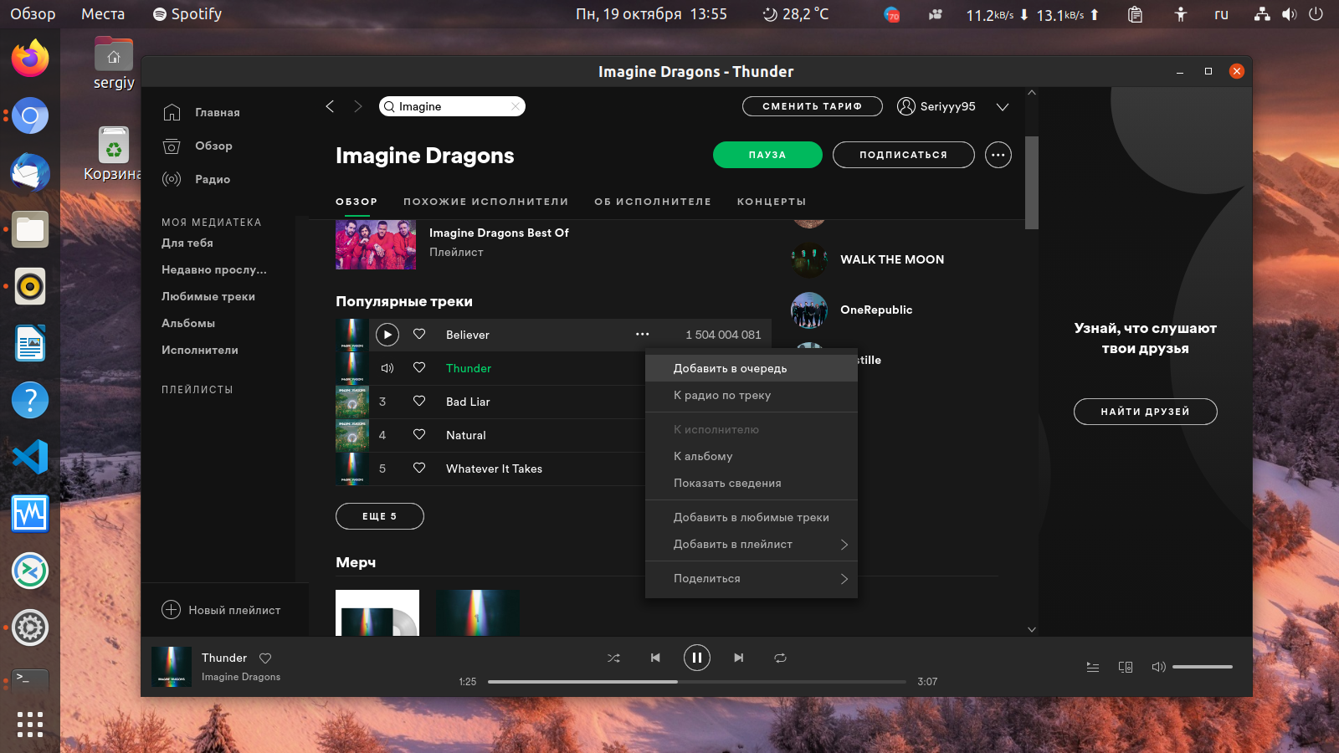The image size is (1339, 753).
Task: Click the Найти друзей button
Action: 1145,412
